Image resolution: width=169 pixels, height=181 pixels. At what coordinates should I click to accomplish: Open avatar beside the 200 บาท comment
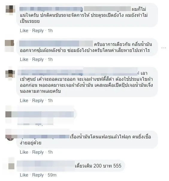pyautogui.click(x=11, y=166)
